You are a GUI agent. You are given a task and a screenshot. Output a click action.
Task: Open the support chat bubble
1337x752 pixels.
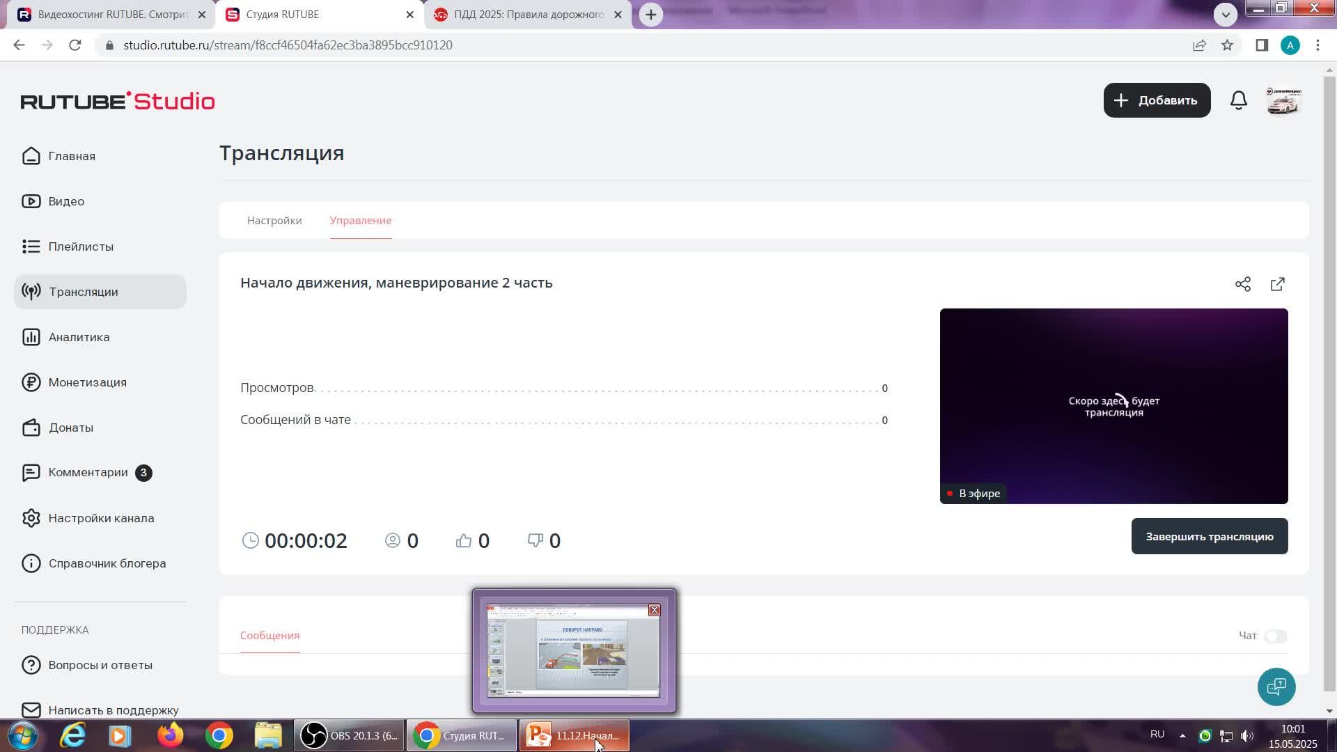click(x=1276, y=687)
